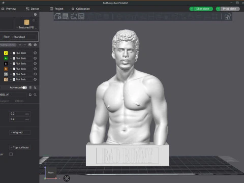Viewport: 244px width, 183px height.
Task: Click the gray filament 10 color swatch
Action: pyautogui.click(x=6, y=74)
